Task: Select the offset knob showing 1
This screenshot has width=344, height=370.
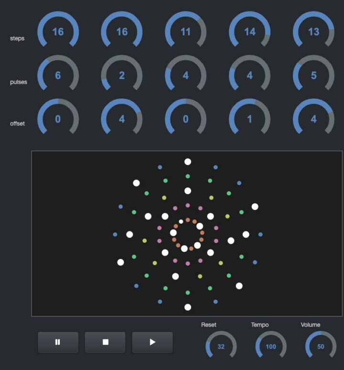Action: pyautogui.click(x=249, y=119)
